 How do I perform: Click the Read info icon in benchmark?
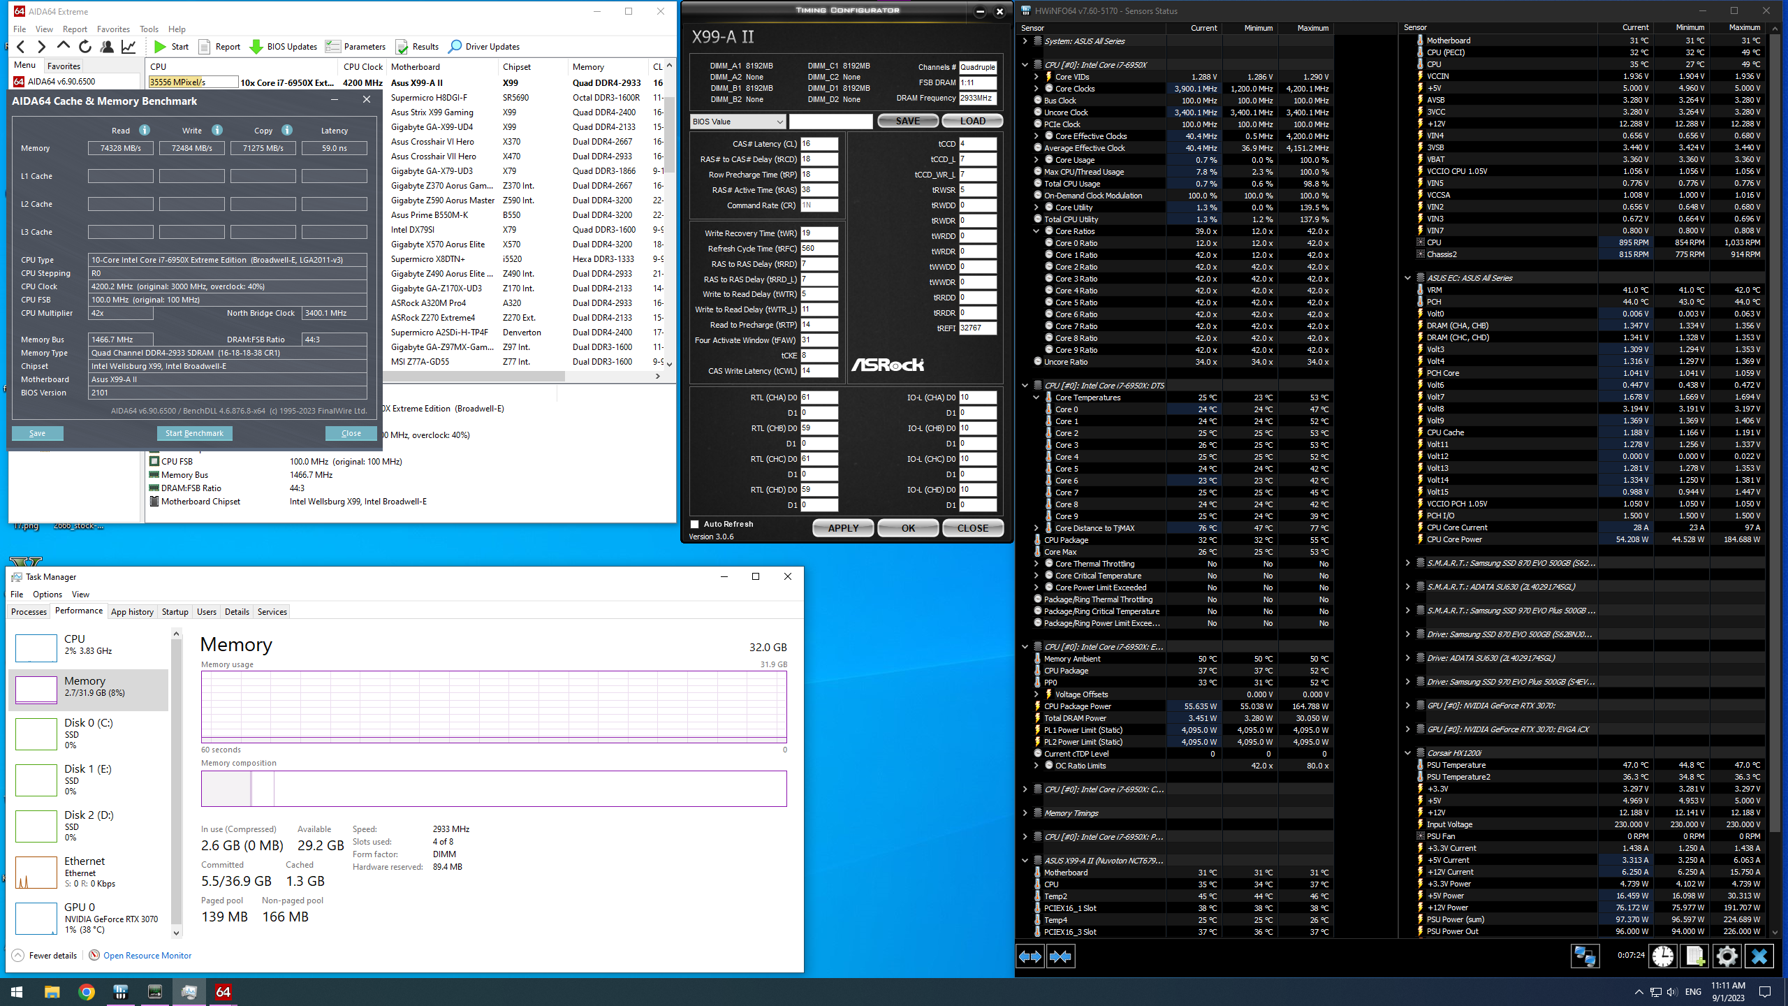coord(145,130)
